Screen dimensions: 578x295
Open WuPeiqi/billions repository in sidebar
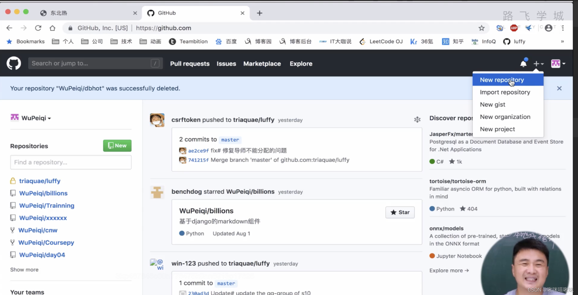tap(43, 193)
